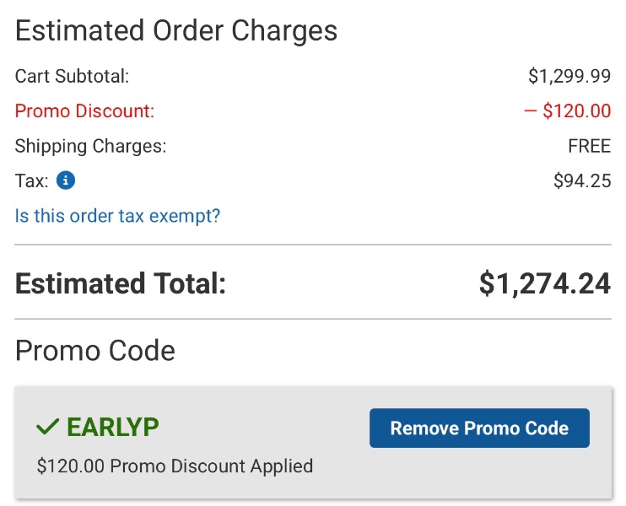Open the 'Is this order tax exempt?' link

coord(117,216)
